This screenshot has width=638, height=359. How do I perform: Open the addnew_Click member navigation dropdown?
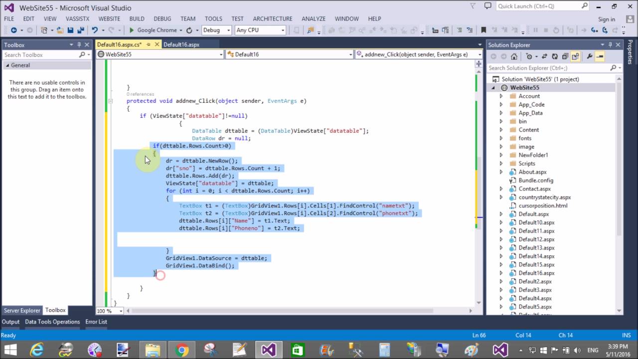point(479,54)
